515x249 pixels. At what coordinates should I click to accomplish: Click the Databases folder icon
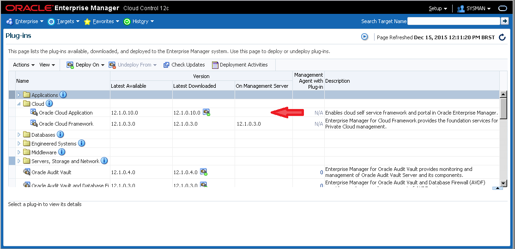click(27, 135)
